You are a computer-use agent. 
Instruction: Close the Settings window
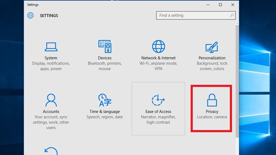coord(233,5)
